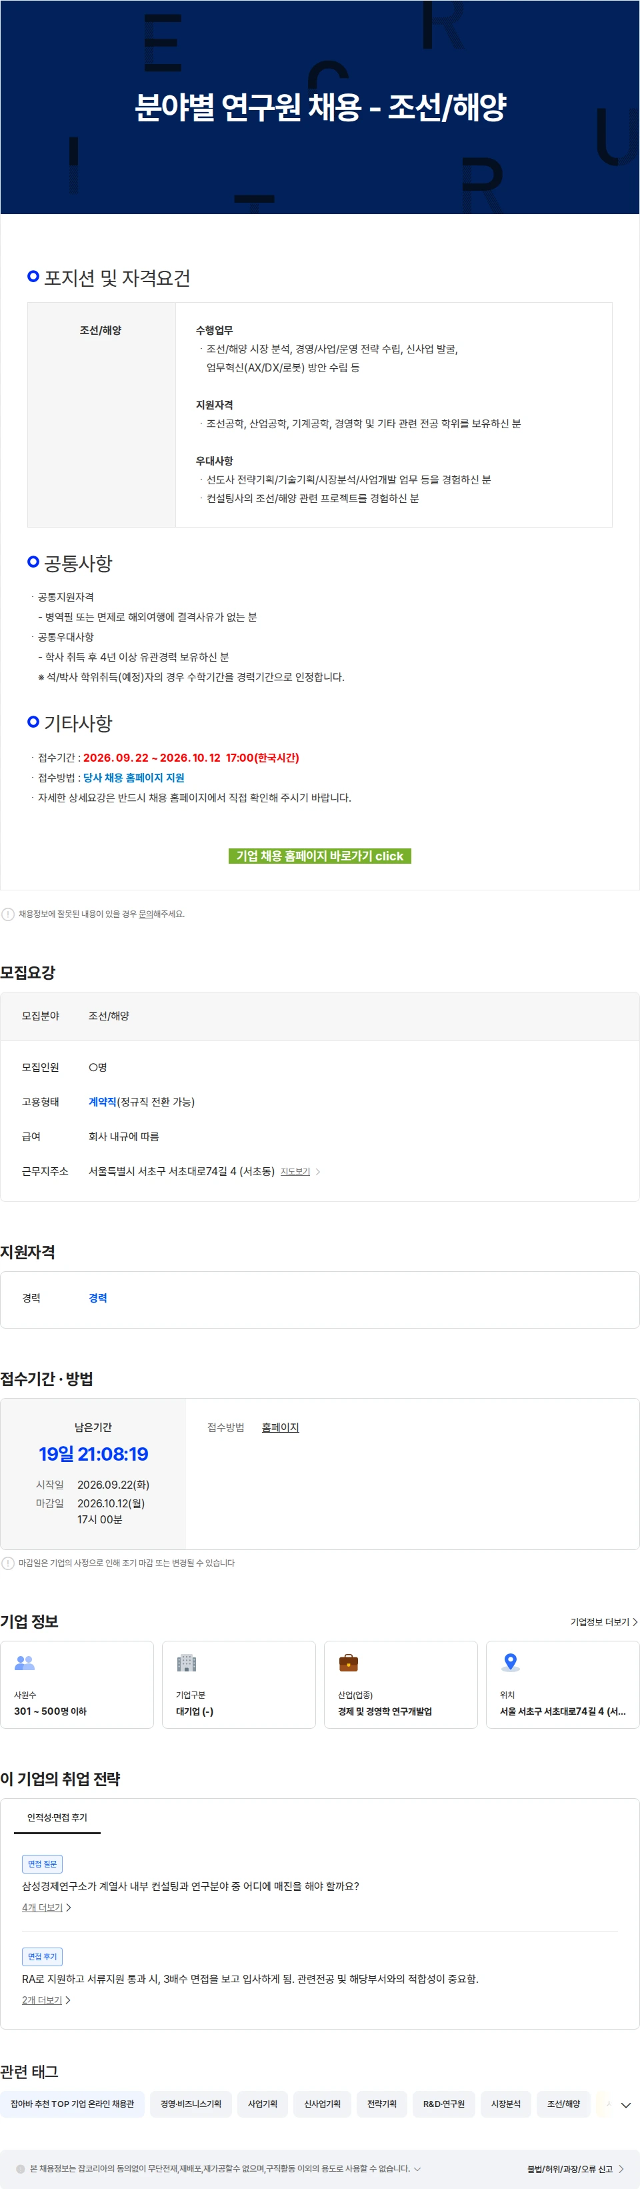Viewport: 640px width, 2189px height.
Task: Select the 시장분석 tag
Action: point(506,2104)
